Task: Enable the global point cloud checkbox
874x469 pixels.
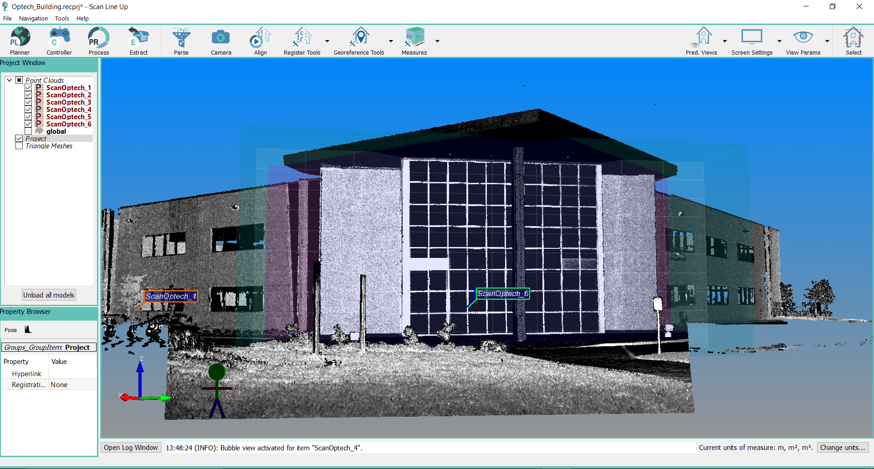Action: (28, 131)
